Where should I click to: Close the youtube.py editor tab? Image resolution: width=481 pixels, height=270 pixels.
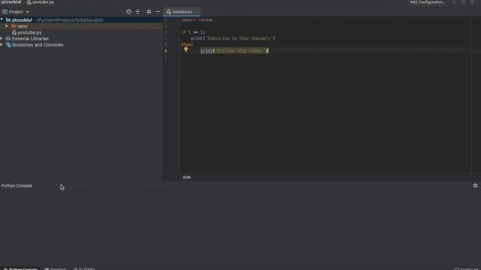click(x=196, y=12)
